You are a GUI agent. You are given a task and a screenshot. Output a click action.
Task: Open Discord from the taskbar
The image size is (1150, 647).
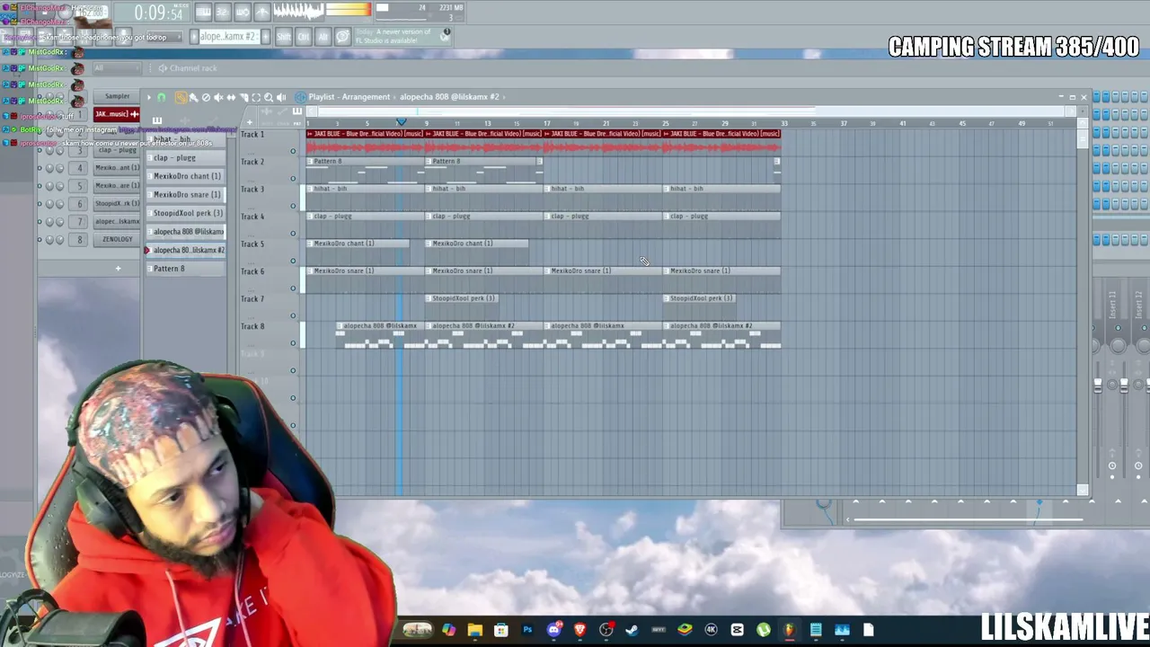553,630
